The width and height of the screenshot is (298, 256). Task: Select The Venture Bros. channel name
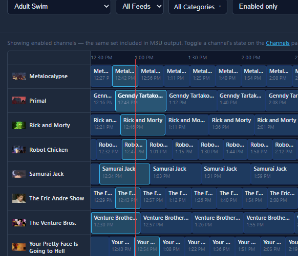[x=53, y=223]
